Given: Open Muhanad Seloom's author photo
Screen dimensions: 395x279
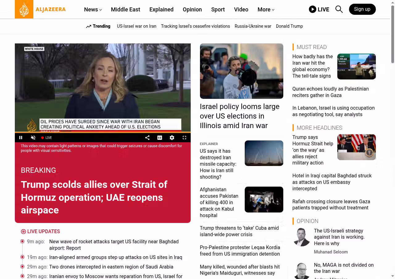Looking at the screenshot, I should (301, 237).
